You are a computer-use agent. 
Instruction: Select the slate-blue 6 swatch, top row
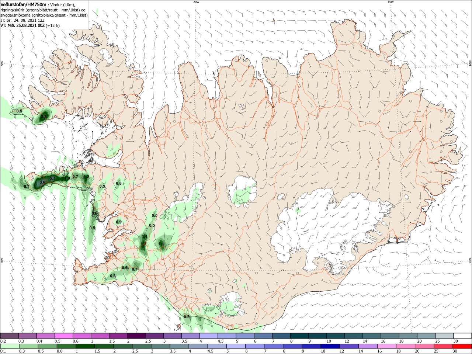(x=263, y=336)
